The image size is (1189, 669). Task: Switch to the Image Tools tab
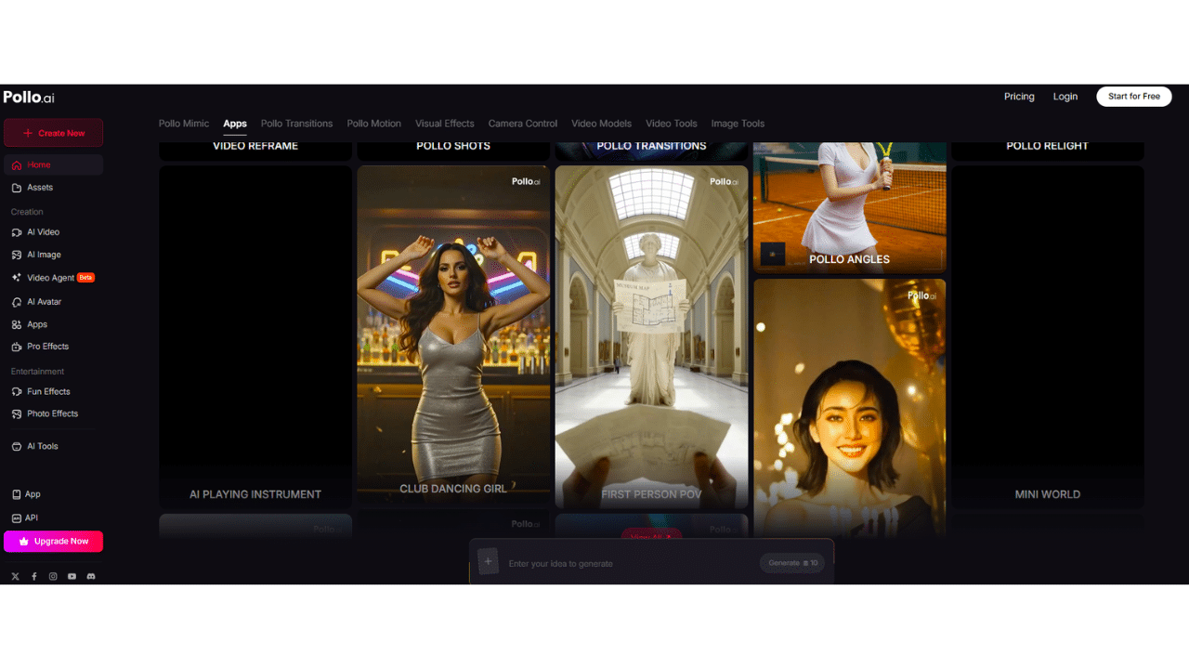[x=738, y=124]
